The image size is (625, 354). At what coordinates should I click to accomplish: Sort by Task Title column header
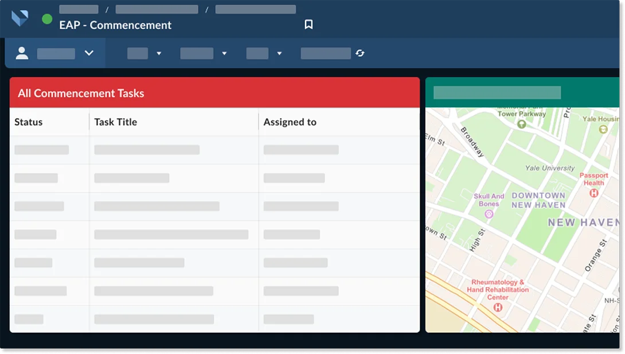coord(116,122)
